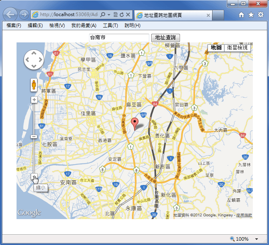Click the 下營區 label on map

[145, 76]
